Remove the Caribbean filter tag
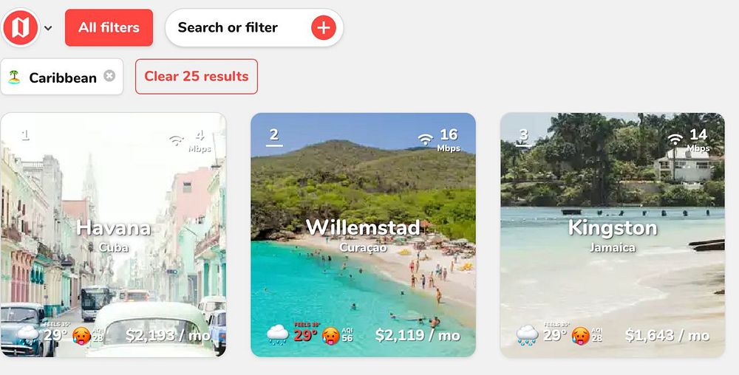The height and width of the screenshot is (375, 739). click(109, 76)
